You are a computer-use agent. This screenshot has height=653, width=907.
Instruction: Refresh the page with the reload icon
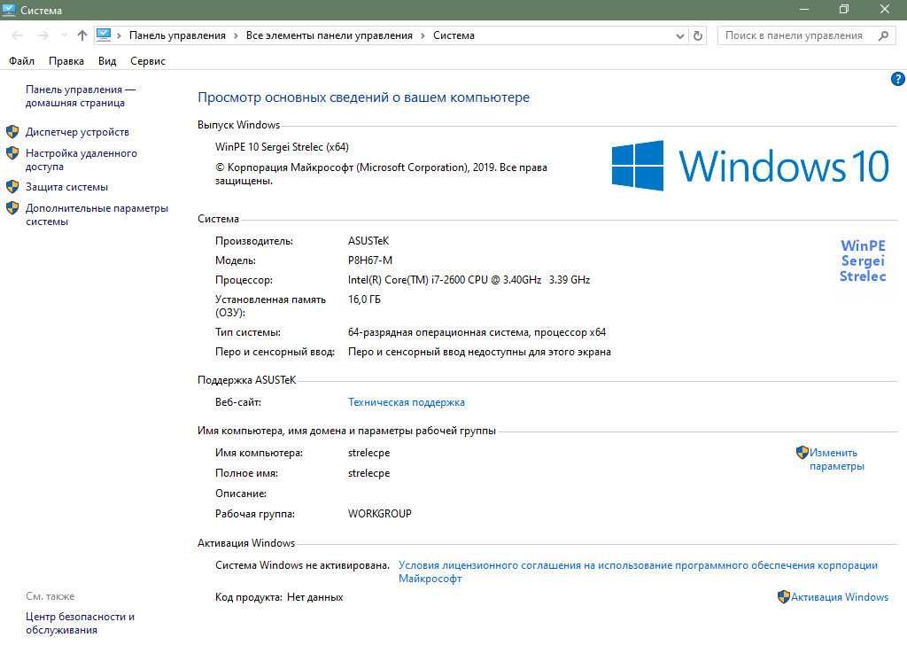pos(698,35)
